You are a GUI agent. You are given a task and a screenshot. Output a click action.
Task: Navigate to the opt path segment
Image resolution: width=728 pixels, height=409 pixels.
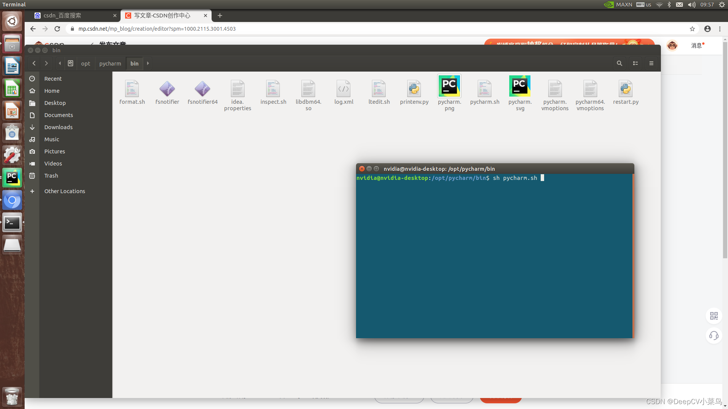coord(85,63)
